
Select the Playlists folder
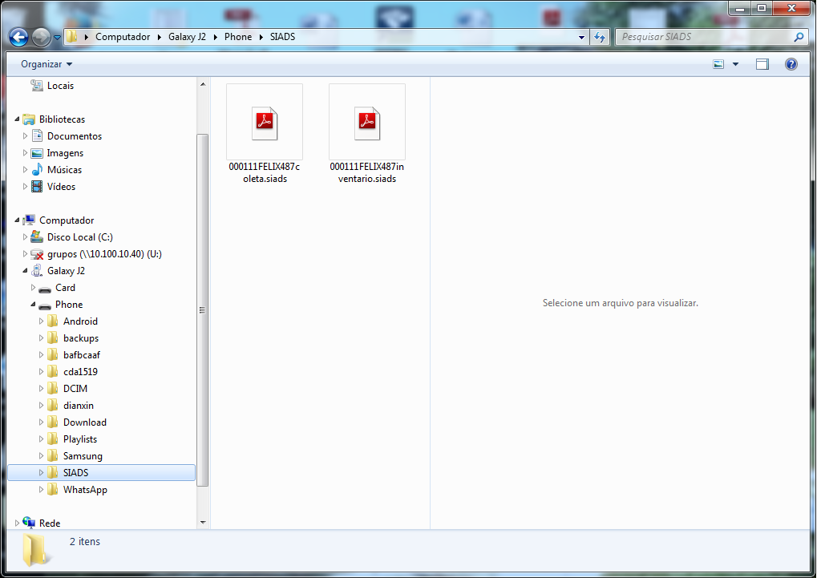tap(79, 439)
